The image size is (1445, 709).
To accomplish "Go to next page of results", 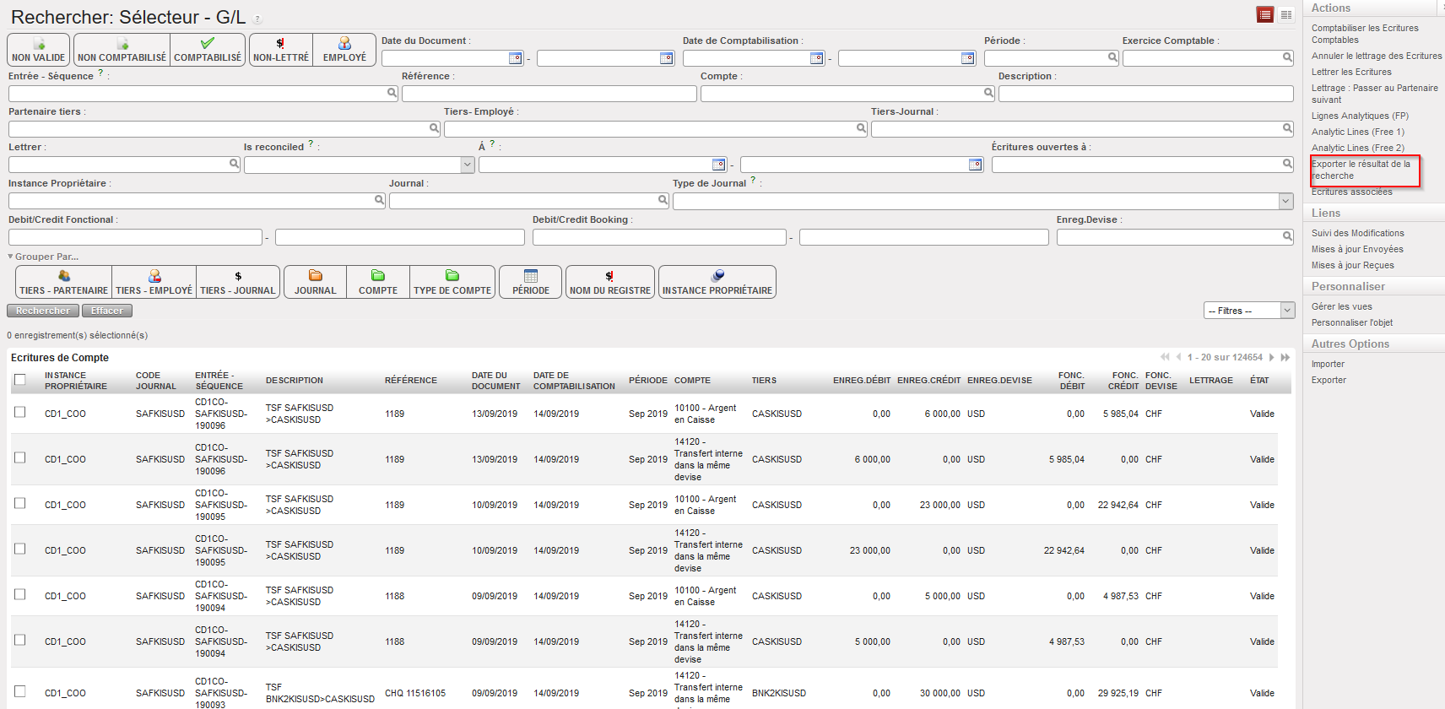I will 1271,358.
